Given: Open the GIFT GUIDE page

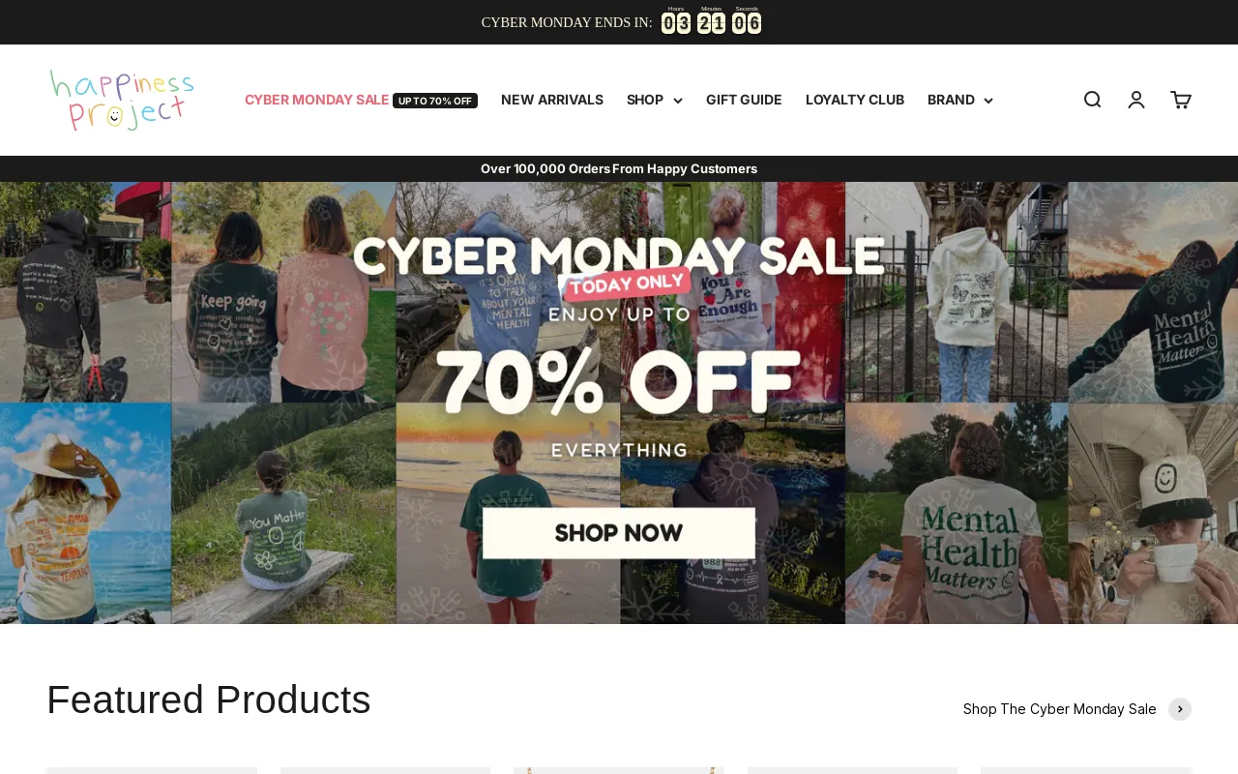Looking at the screenshot, I should point(744,100).
